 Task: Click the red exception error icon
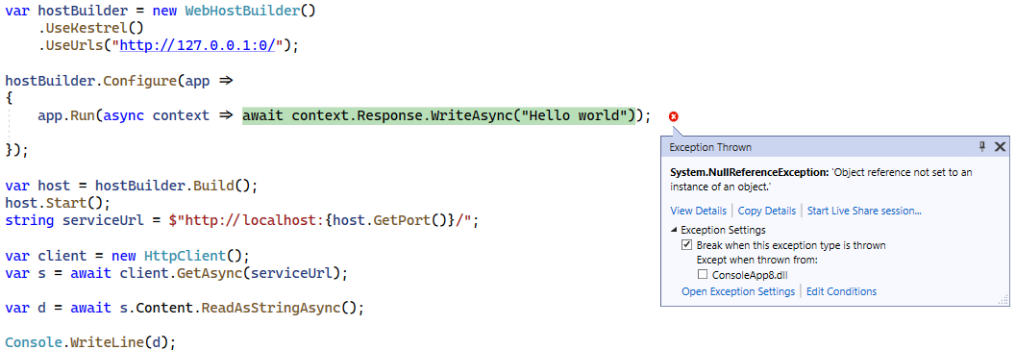pyautogui.click(x=673, y=116)
